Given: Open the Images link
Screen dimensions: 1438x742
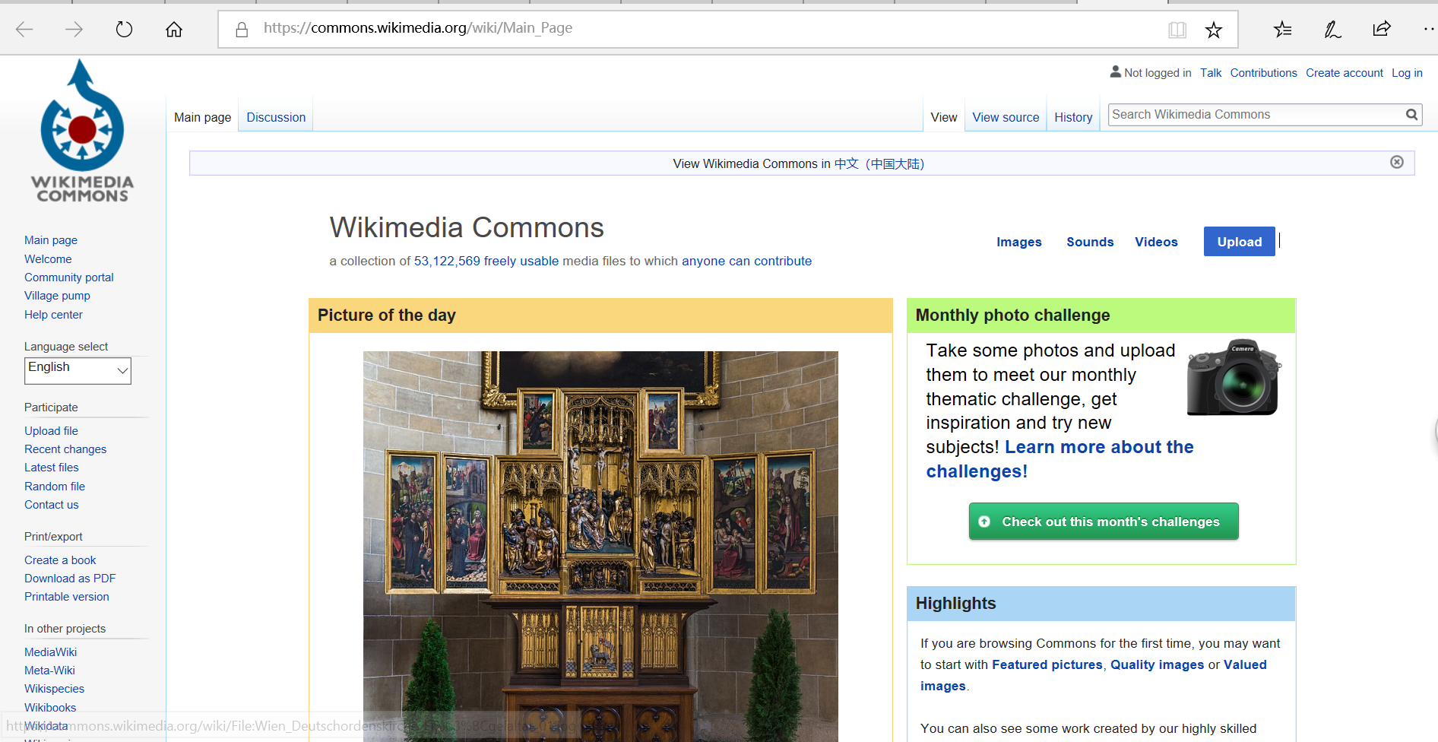Looking at the screenshot, I should 1019,242.
